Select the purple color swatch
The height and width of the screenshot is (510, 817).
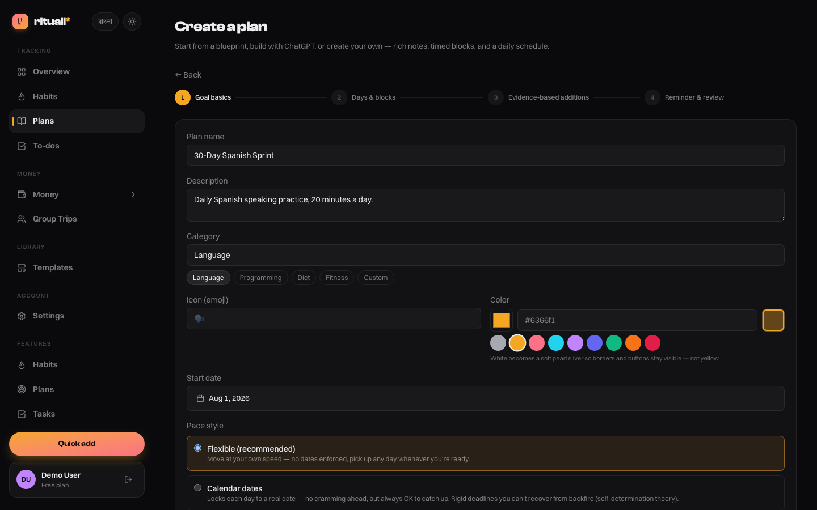(575, 343)
